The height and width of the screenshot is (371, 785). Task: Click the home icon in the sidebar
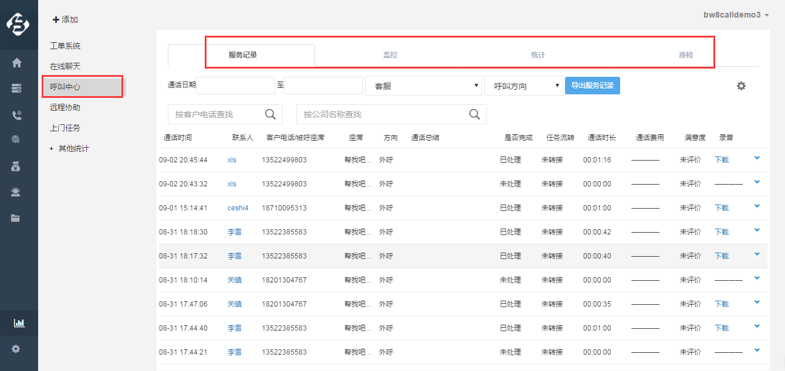point(16,63)
